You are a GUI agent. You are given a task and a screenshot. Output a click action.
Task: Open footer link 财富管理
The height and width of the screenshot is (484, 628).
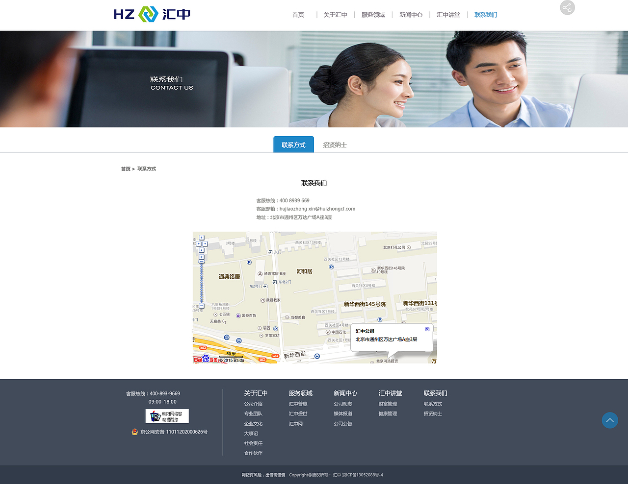(x=388, y=404)
